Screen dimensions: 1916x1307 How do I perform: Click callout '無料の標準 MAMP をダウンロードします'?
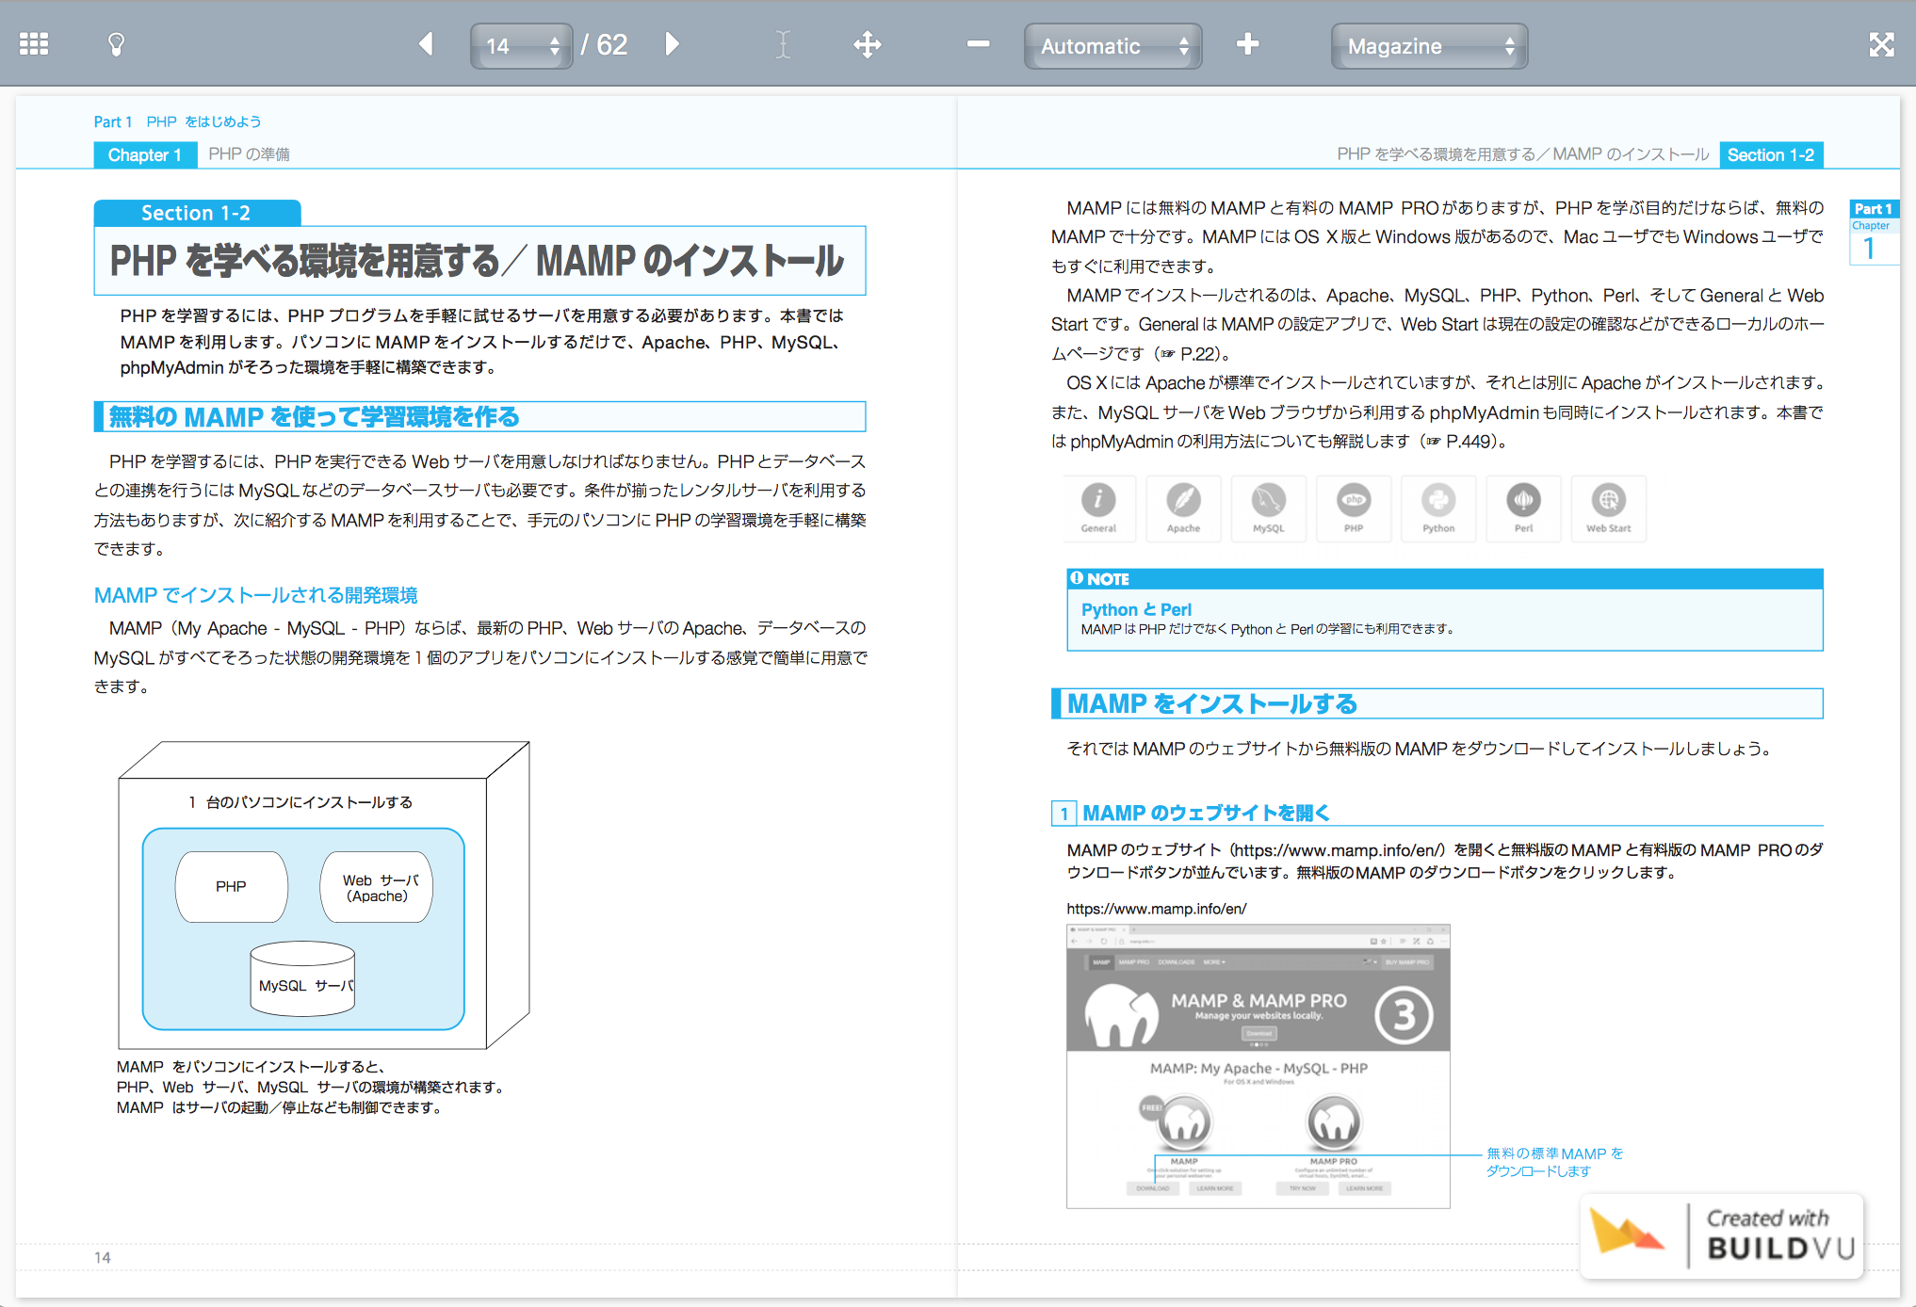pyautogui.click(x=1554, y=1162)
